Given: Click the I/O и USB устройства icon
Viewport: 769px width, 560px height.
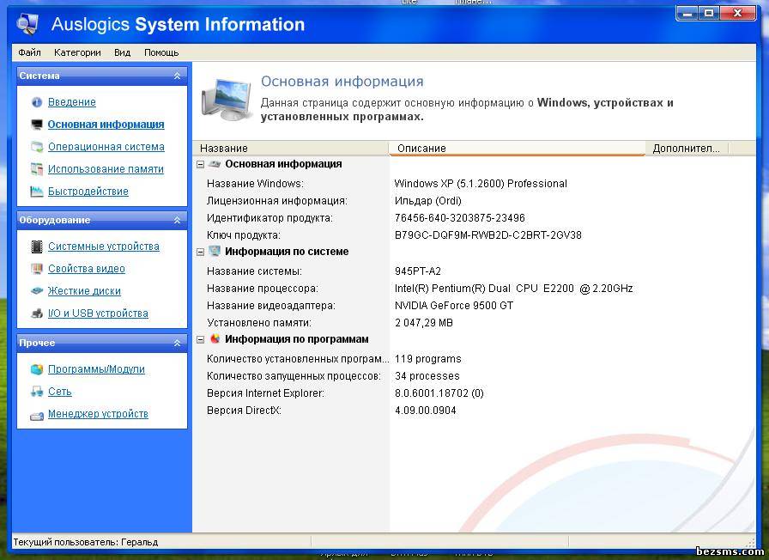Looking at the screenshot, I should 37,313.
